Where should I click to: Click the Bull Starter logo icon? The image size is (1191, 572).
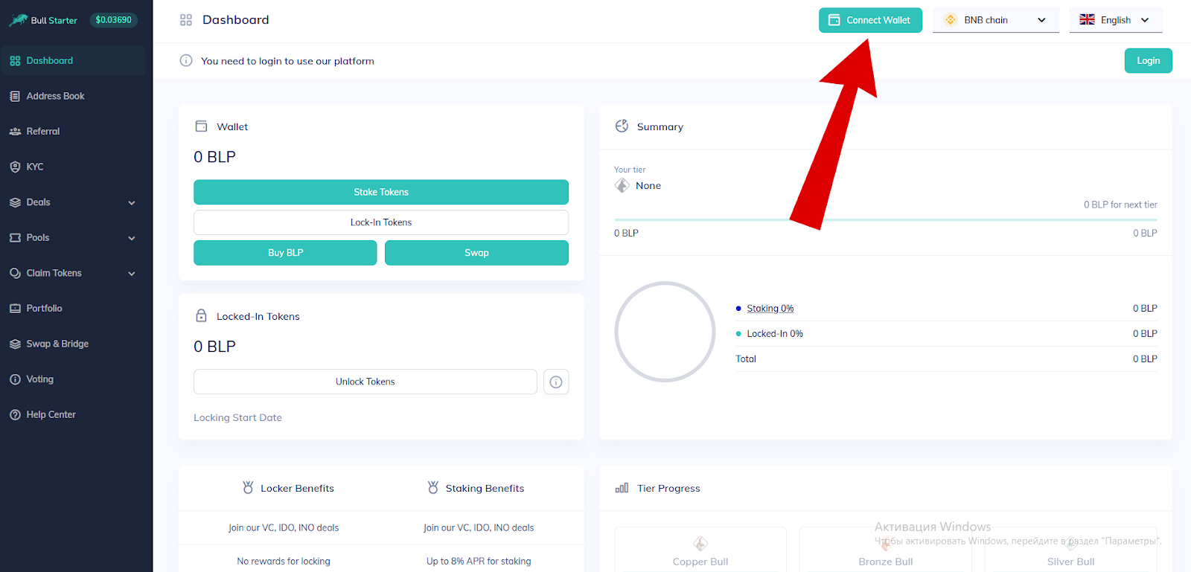(x=18, y=20)
